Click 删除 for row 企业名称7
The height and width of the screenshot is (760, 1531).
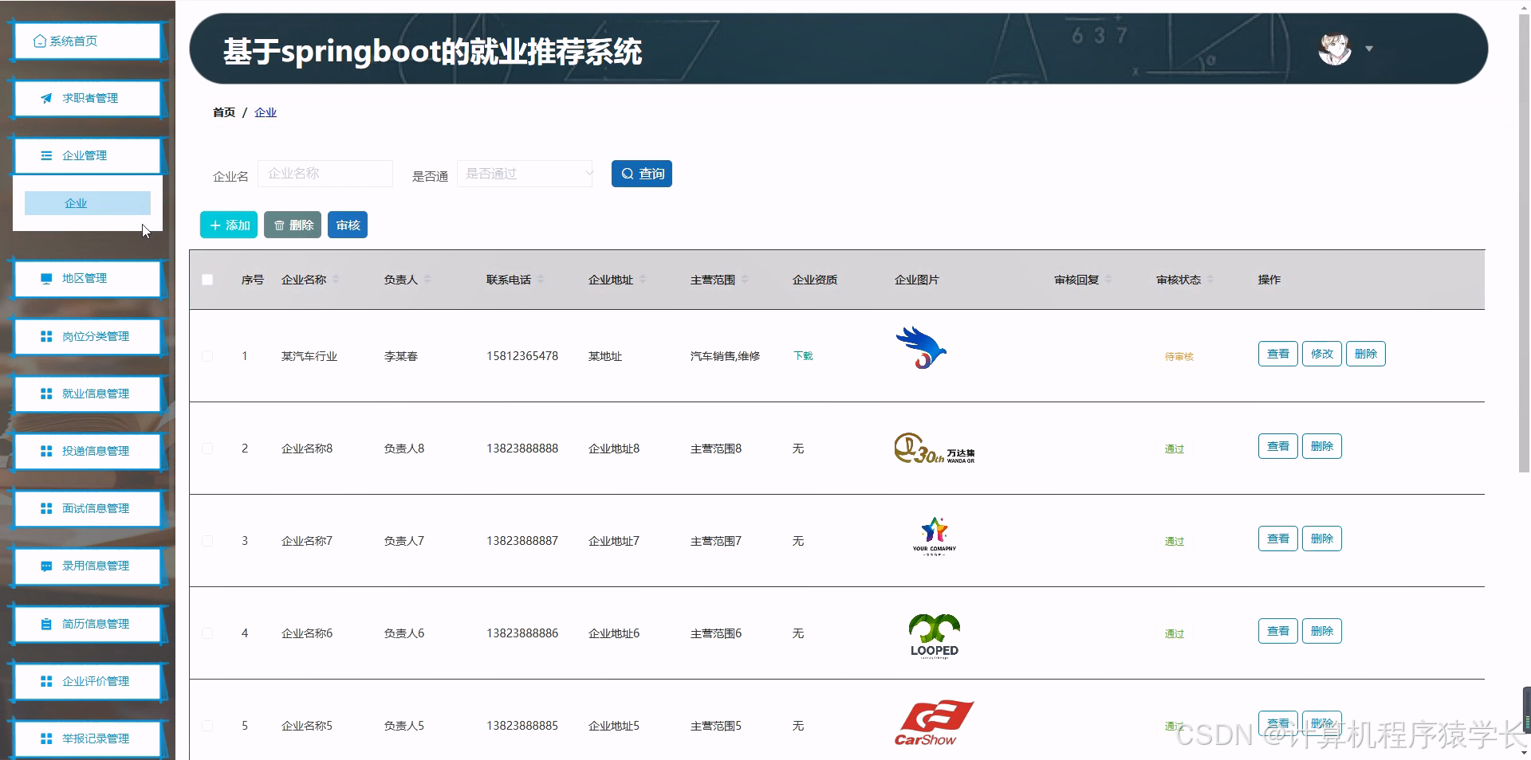1322,539
